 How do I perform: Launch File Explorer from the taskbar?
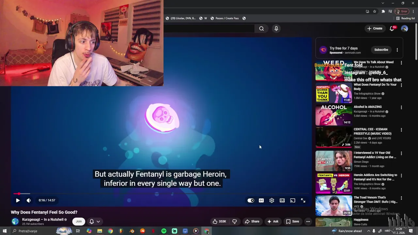pyautogui.click(x=100, y=231)
